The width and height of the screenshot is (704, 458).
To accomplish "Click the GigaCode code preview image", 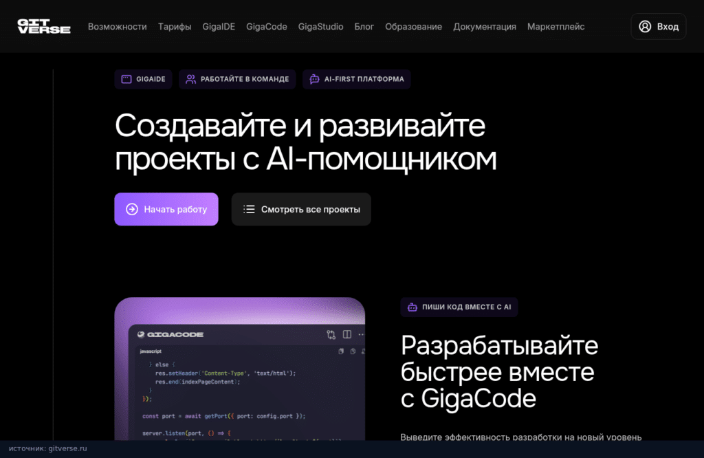I will (x=240, y=369).
